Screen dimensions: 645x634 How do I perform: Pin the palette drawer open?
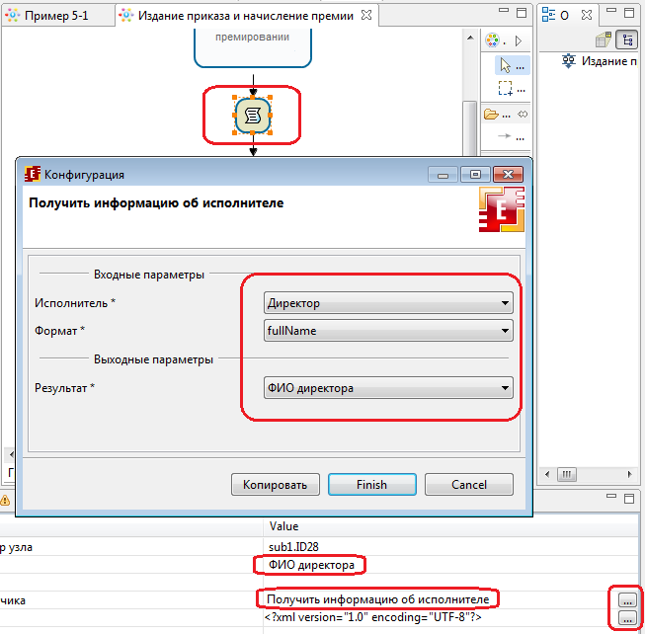(x=524, y=114)
